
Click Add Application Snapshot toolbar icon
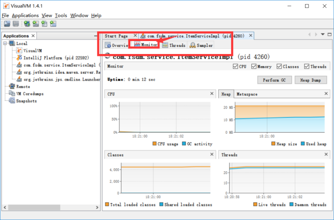point(53,24)
